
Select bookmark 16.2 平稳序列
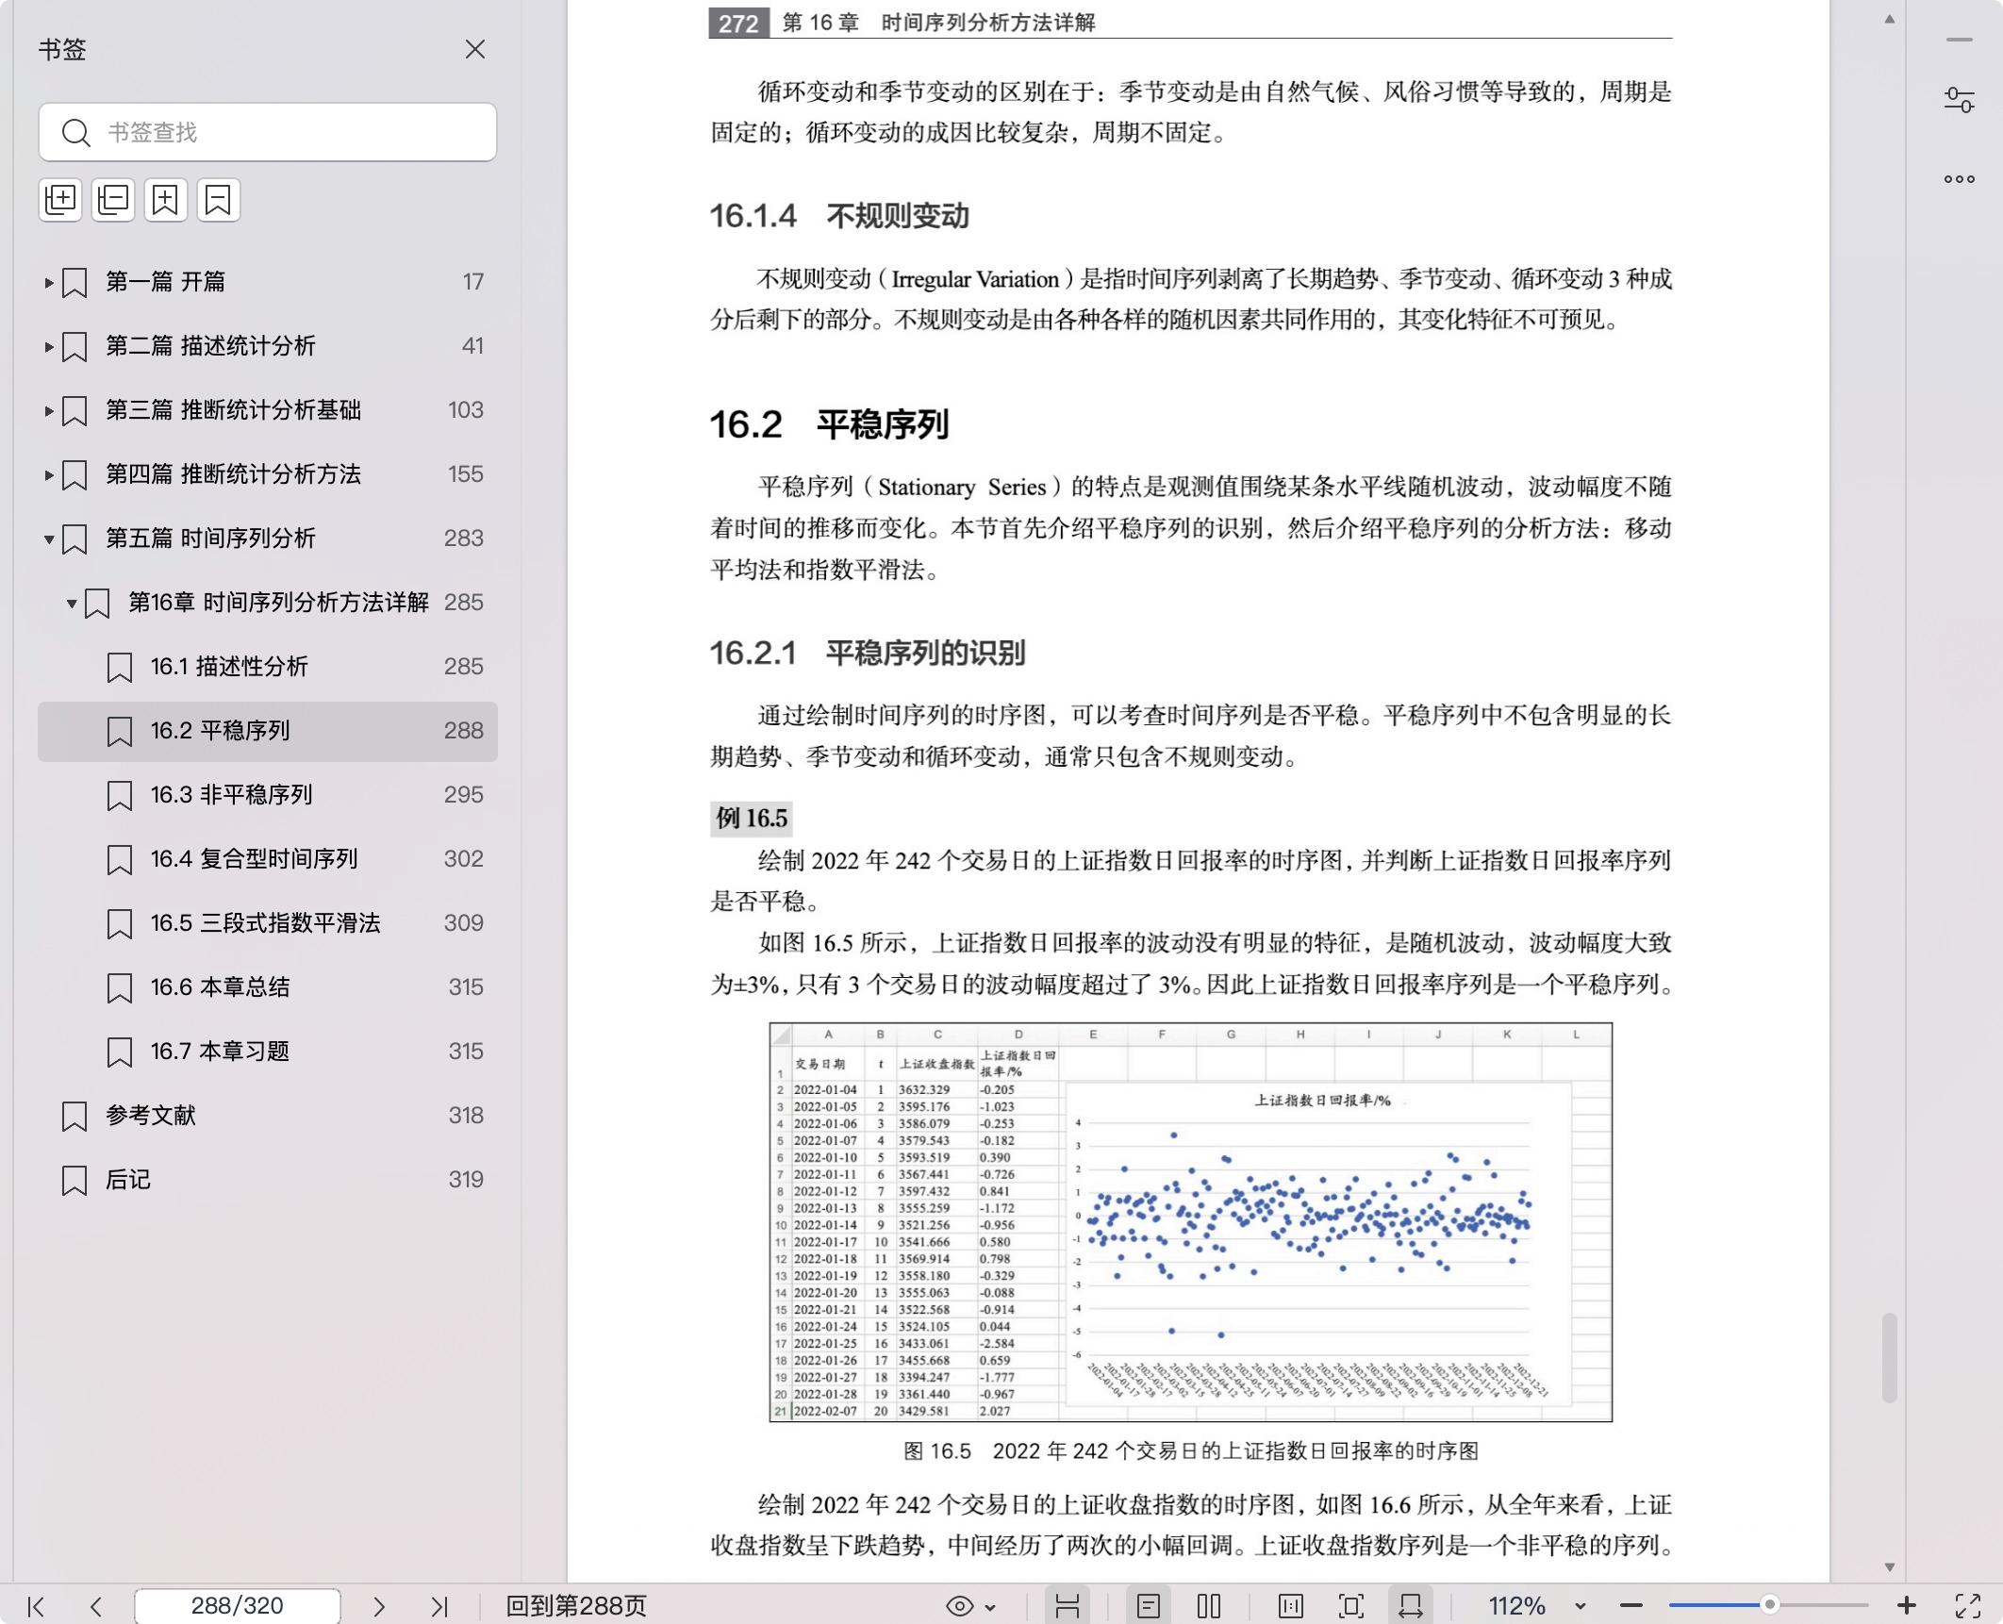click(x=268, y=731)
